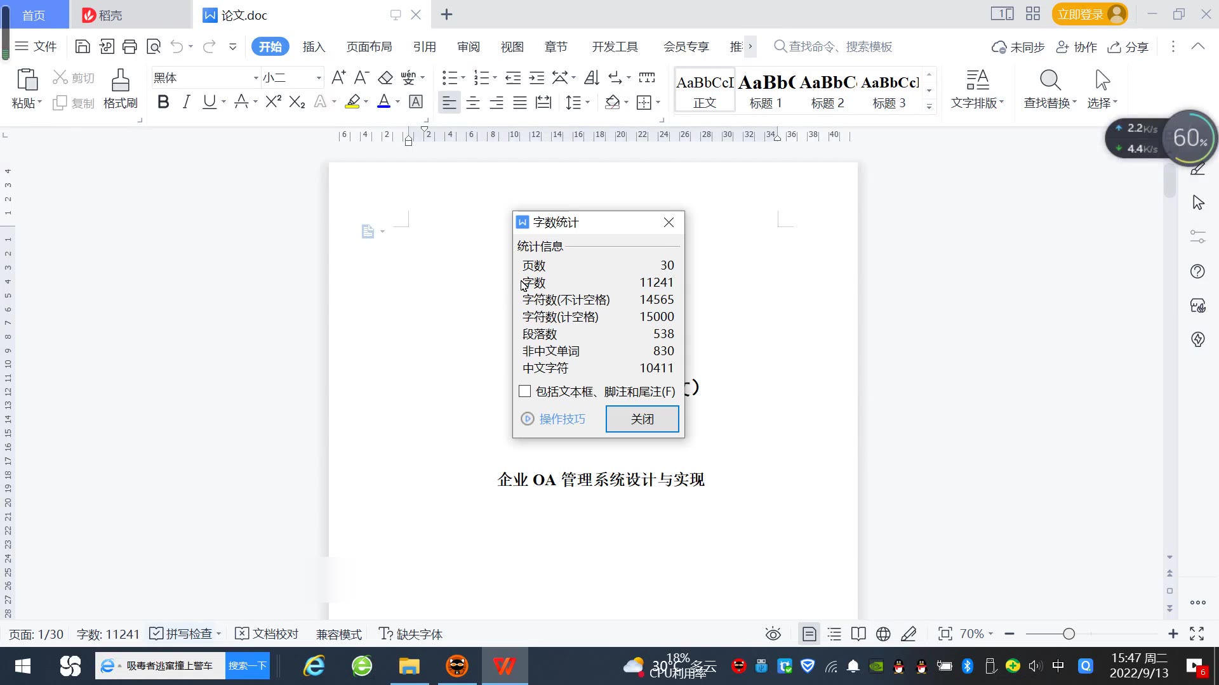The width and height of the screenshot is (1219, 685).
Task: Click the zoom slider handle
Action: tap(1069, 634)
